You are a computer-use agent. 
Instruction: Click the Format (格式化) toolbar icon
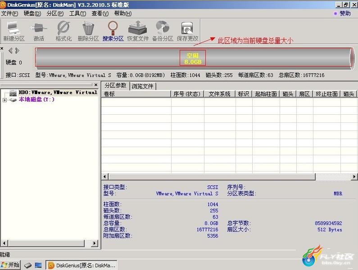tap(63, 31)
